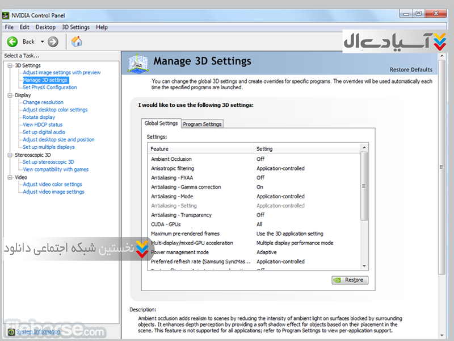The image size is (454, 341).
Task: Open the Desktop menu
Action: [x=45, y=27]
